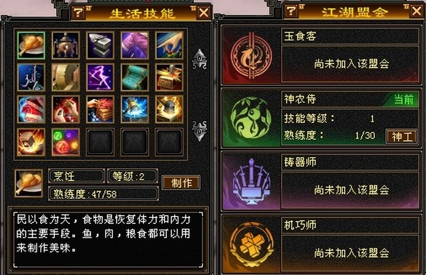Open help for the 江湖盟会 window

pyautogui.click(x=291, y=11)
